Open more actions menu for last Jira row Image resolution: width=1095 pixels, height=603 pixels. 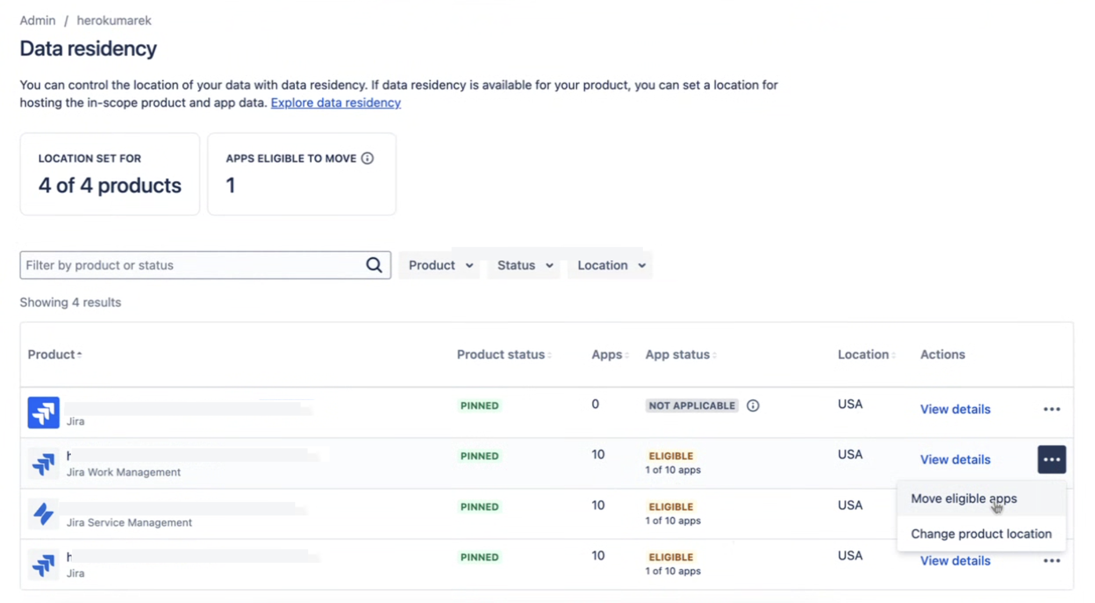[1051, 561]
